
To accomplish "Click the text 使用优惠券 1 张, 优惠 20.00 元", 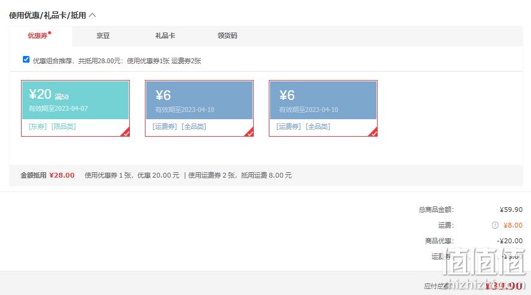I will (132, 175).
